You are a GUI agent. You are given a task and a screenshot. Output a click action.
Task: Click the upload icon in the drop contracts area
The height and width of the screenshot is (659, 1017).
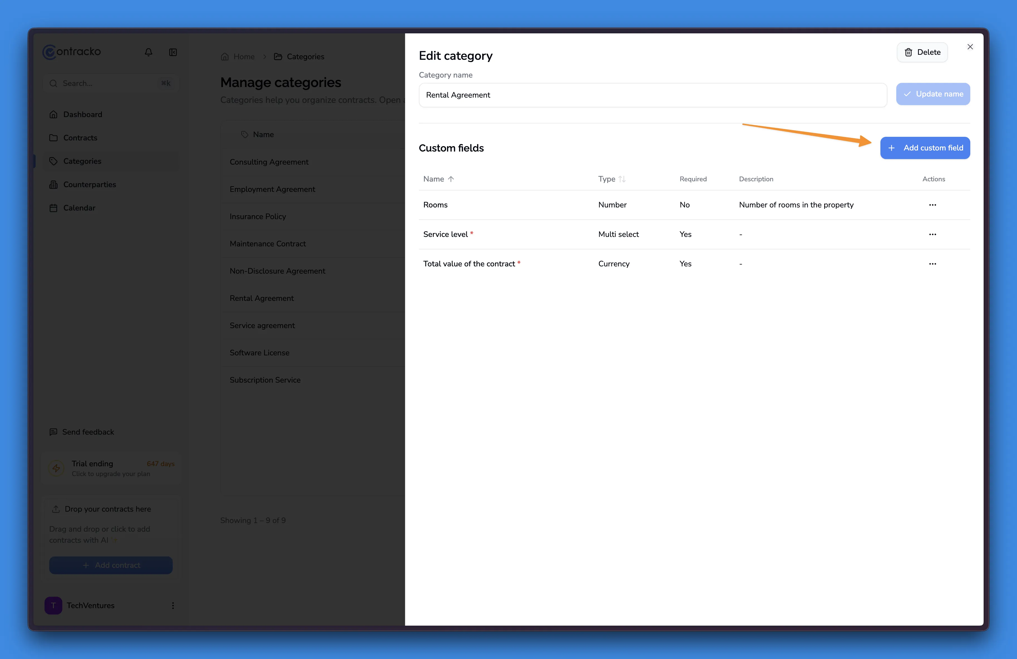(56, 509)
